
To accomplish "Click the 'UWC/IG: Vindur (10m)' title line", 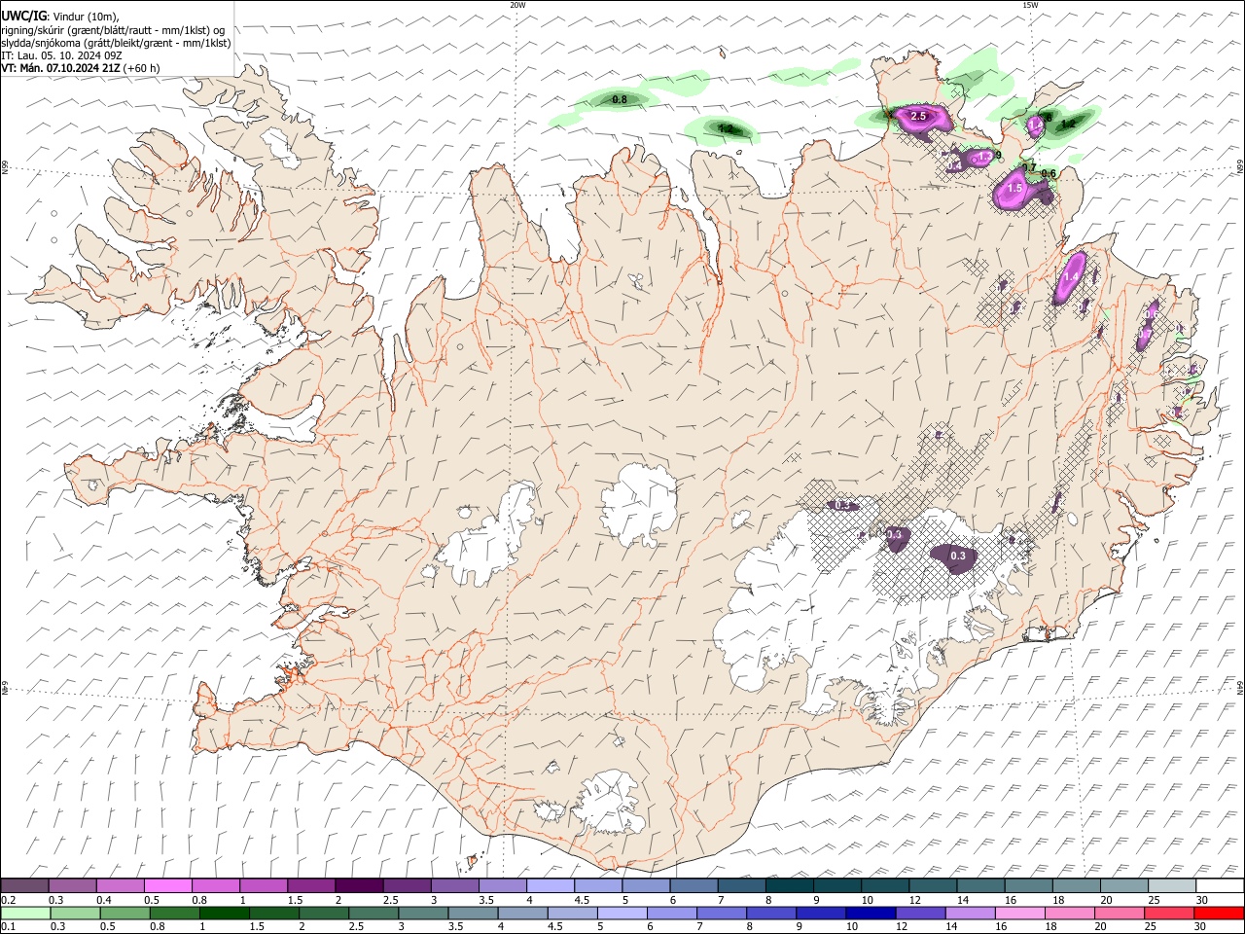I will coord(59,16).
